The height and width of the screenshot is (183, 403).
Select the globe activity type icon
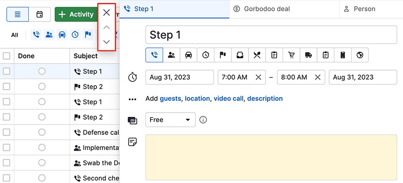360,55
